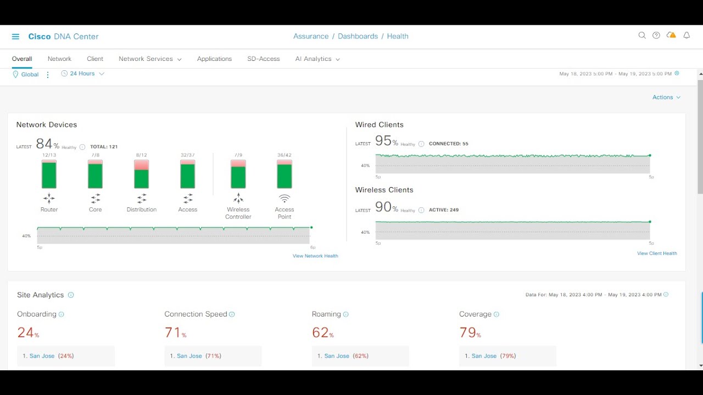Screen dimensions: 703x395
Task: Click the Wireless Controller 7/9 health bar
Action: pyautogui.click(x=238, y=174)
